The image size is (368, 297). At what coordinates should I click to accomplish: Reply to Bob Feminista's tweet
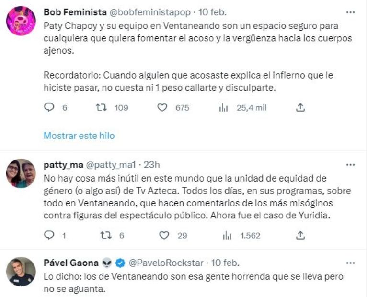click(x=49, y=108)
